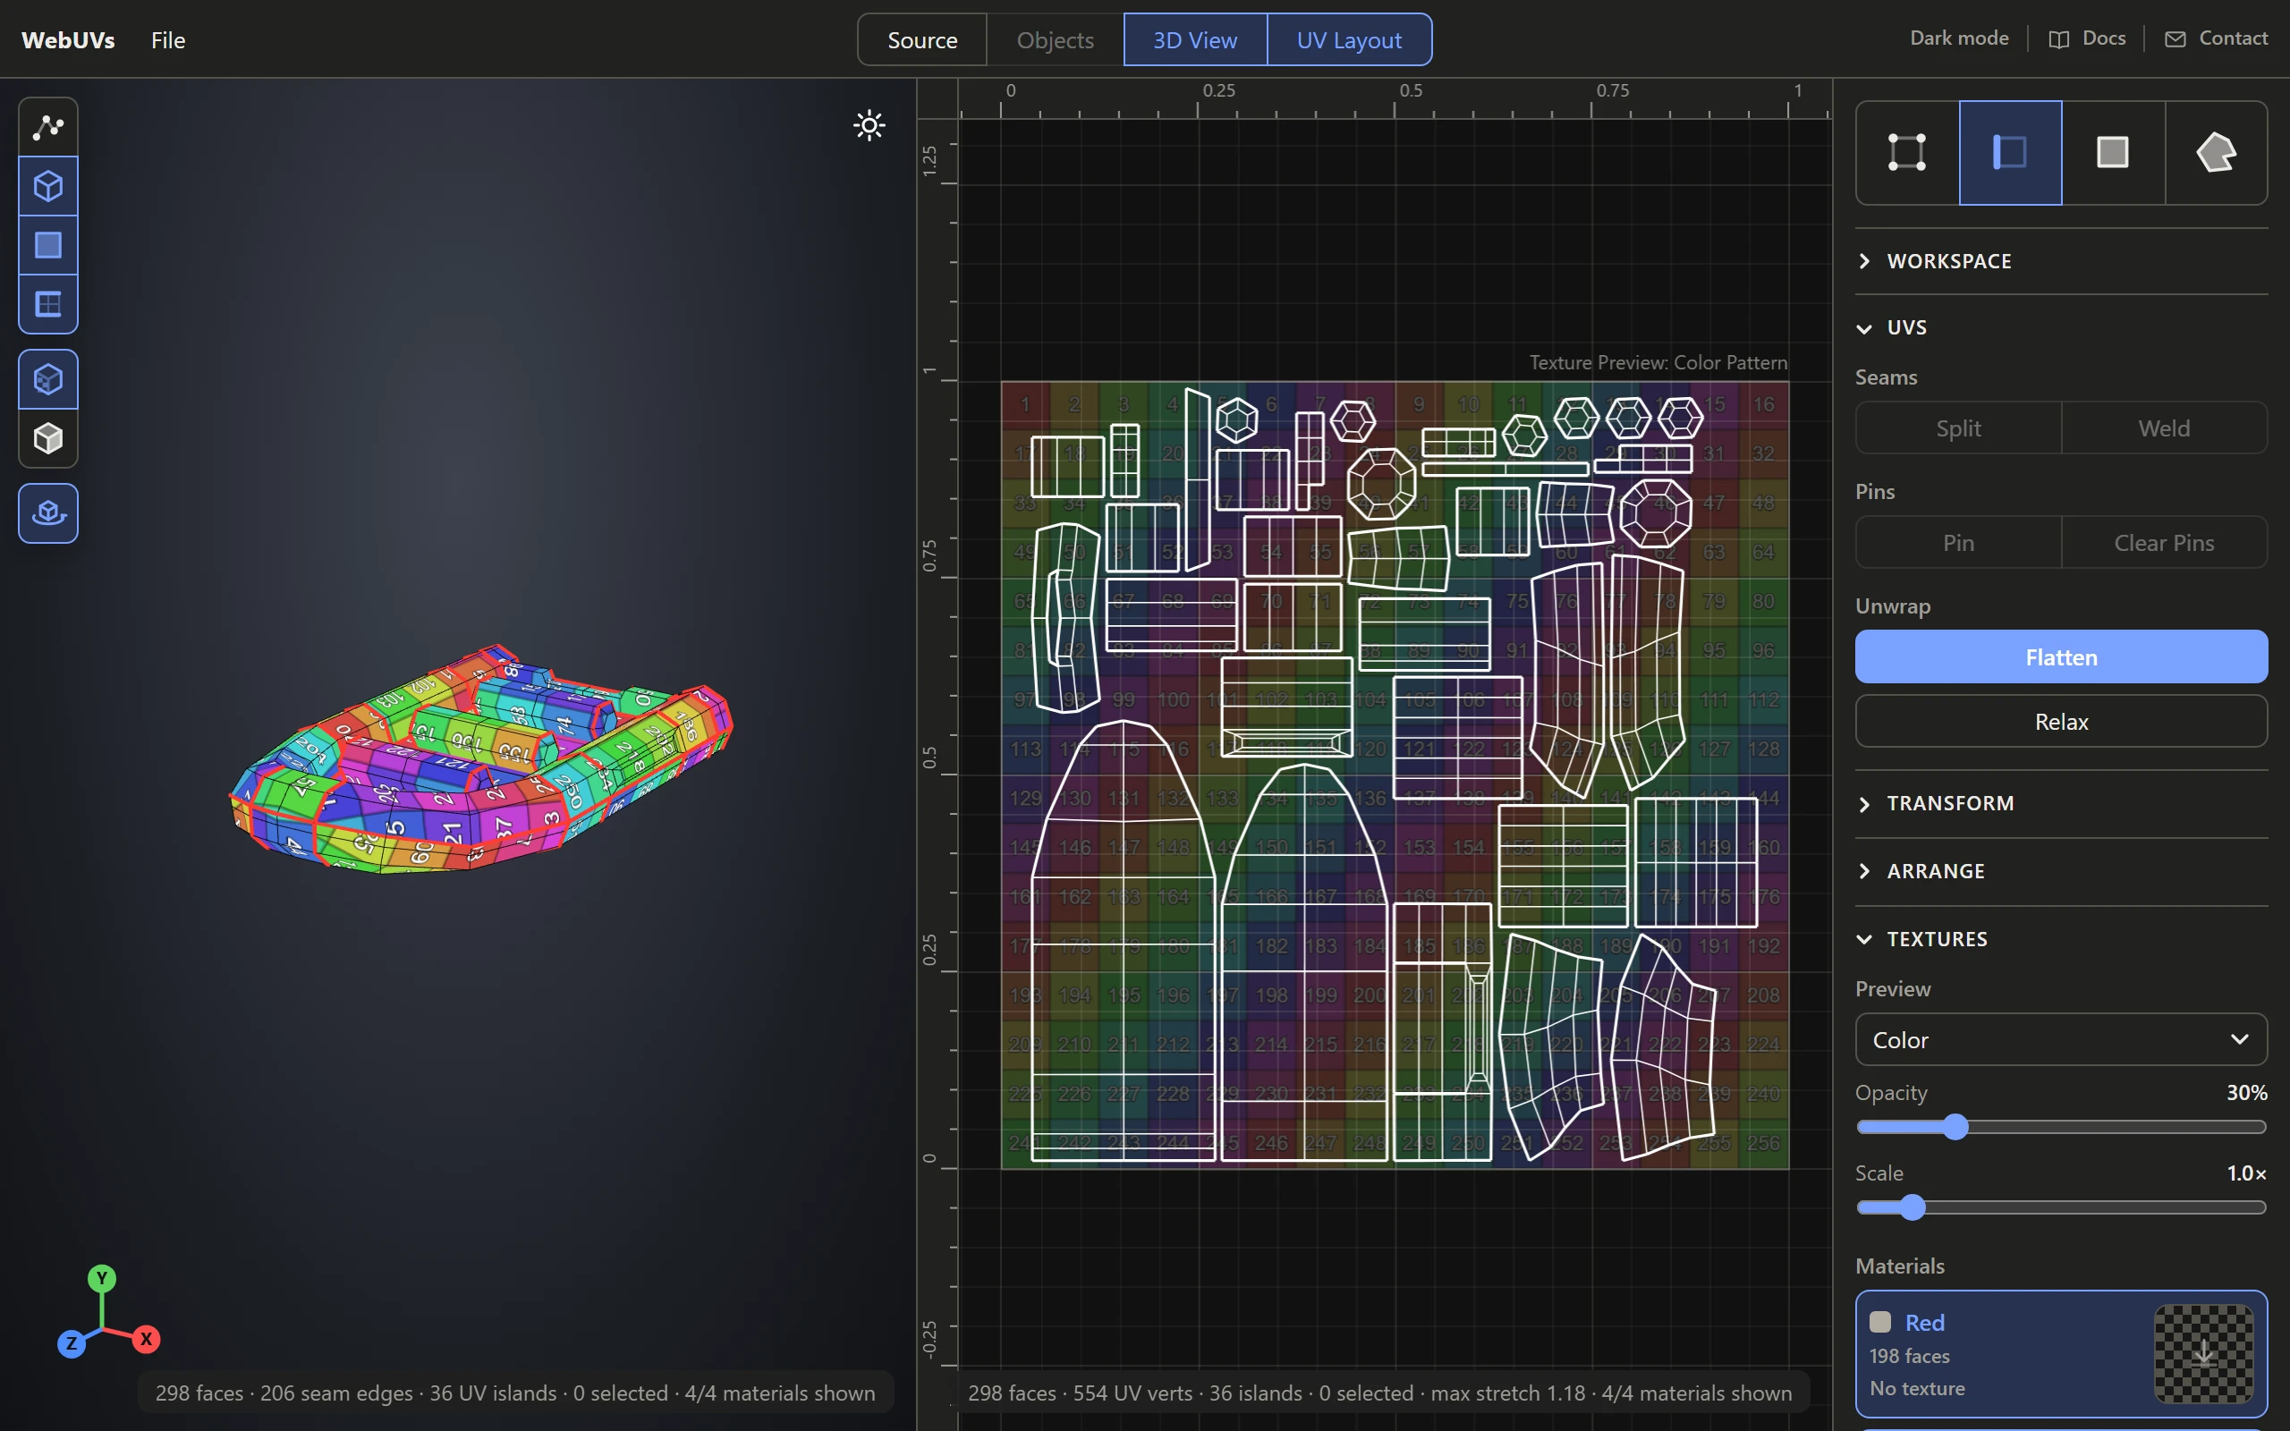Expand the TRANSFORM section
The width and height of the screenshot is (2290, 1431).
[x=2061, y=803]
